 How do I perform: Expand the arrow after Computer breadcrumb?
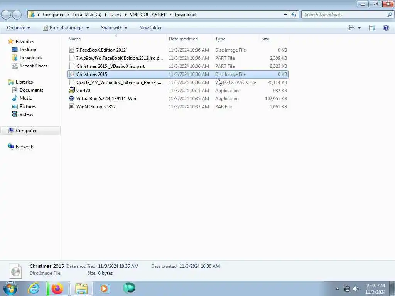coord(68,15)
